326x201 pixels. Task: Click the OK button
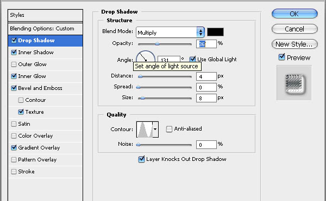294,14
